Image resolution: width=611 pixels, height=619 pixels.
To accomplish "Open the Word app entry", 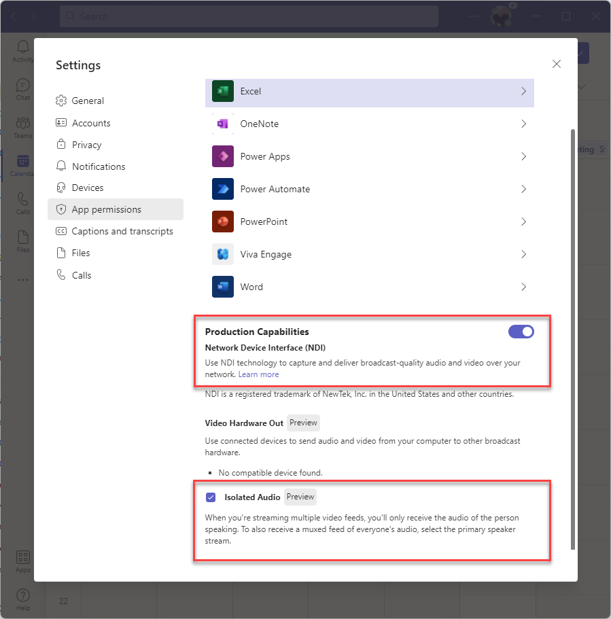I will [x=370, y=287].
